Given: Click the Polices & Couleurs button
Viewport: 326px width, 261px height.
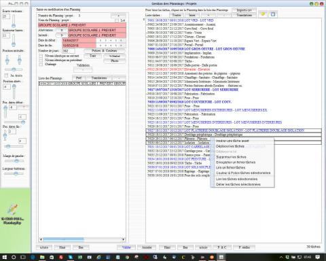Looking at the screenshot, I should pos(105,51).
